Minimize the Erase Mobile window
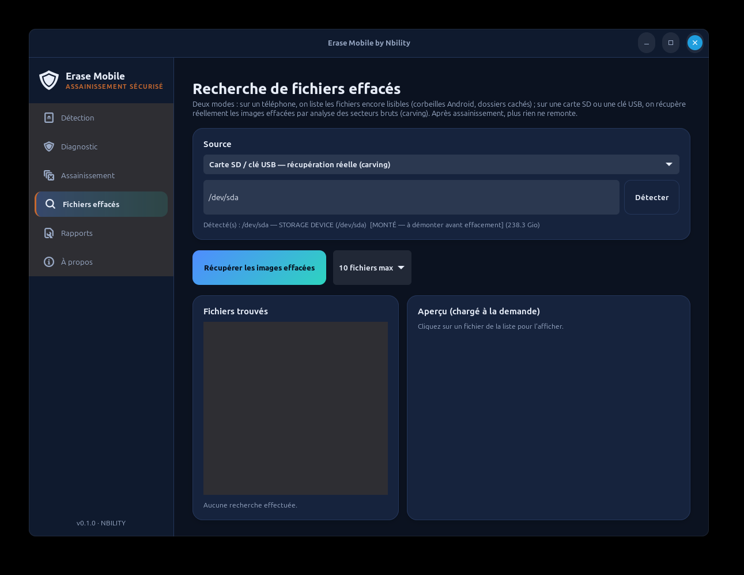Viewport: 744px width, 575px height. point(647,43)
